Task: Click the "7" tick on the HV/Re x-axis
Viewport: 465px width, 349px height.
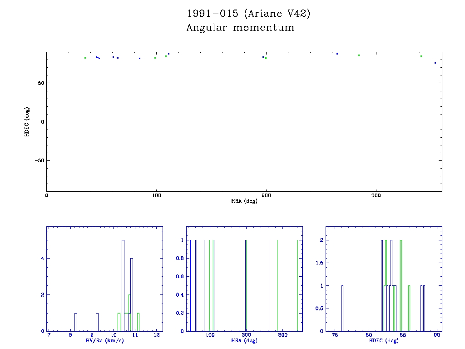Action: (x=49, y=335)
